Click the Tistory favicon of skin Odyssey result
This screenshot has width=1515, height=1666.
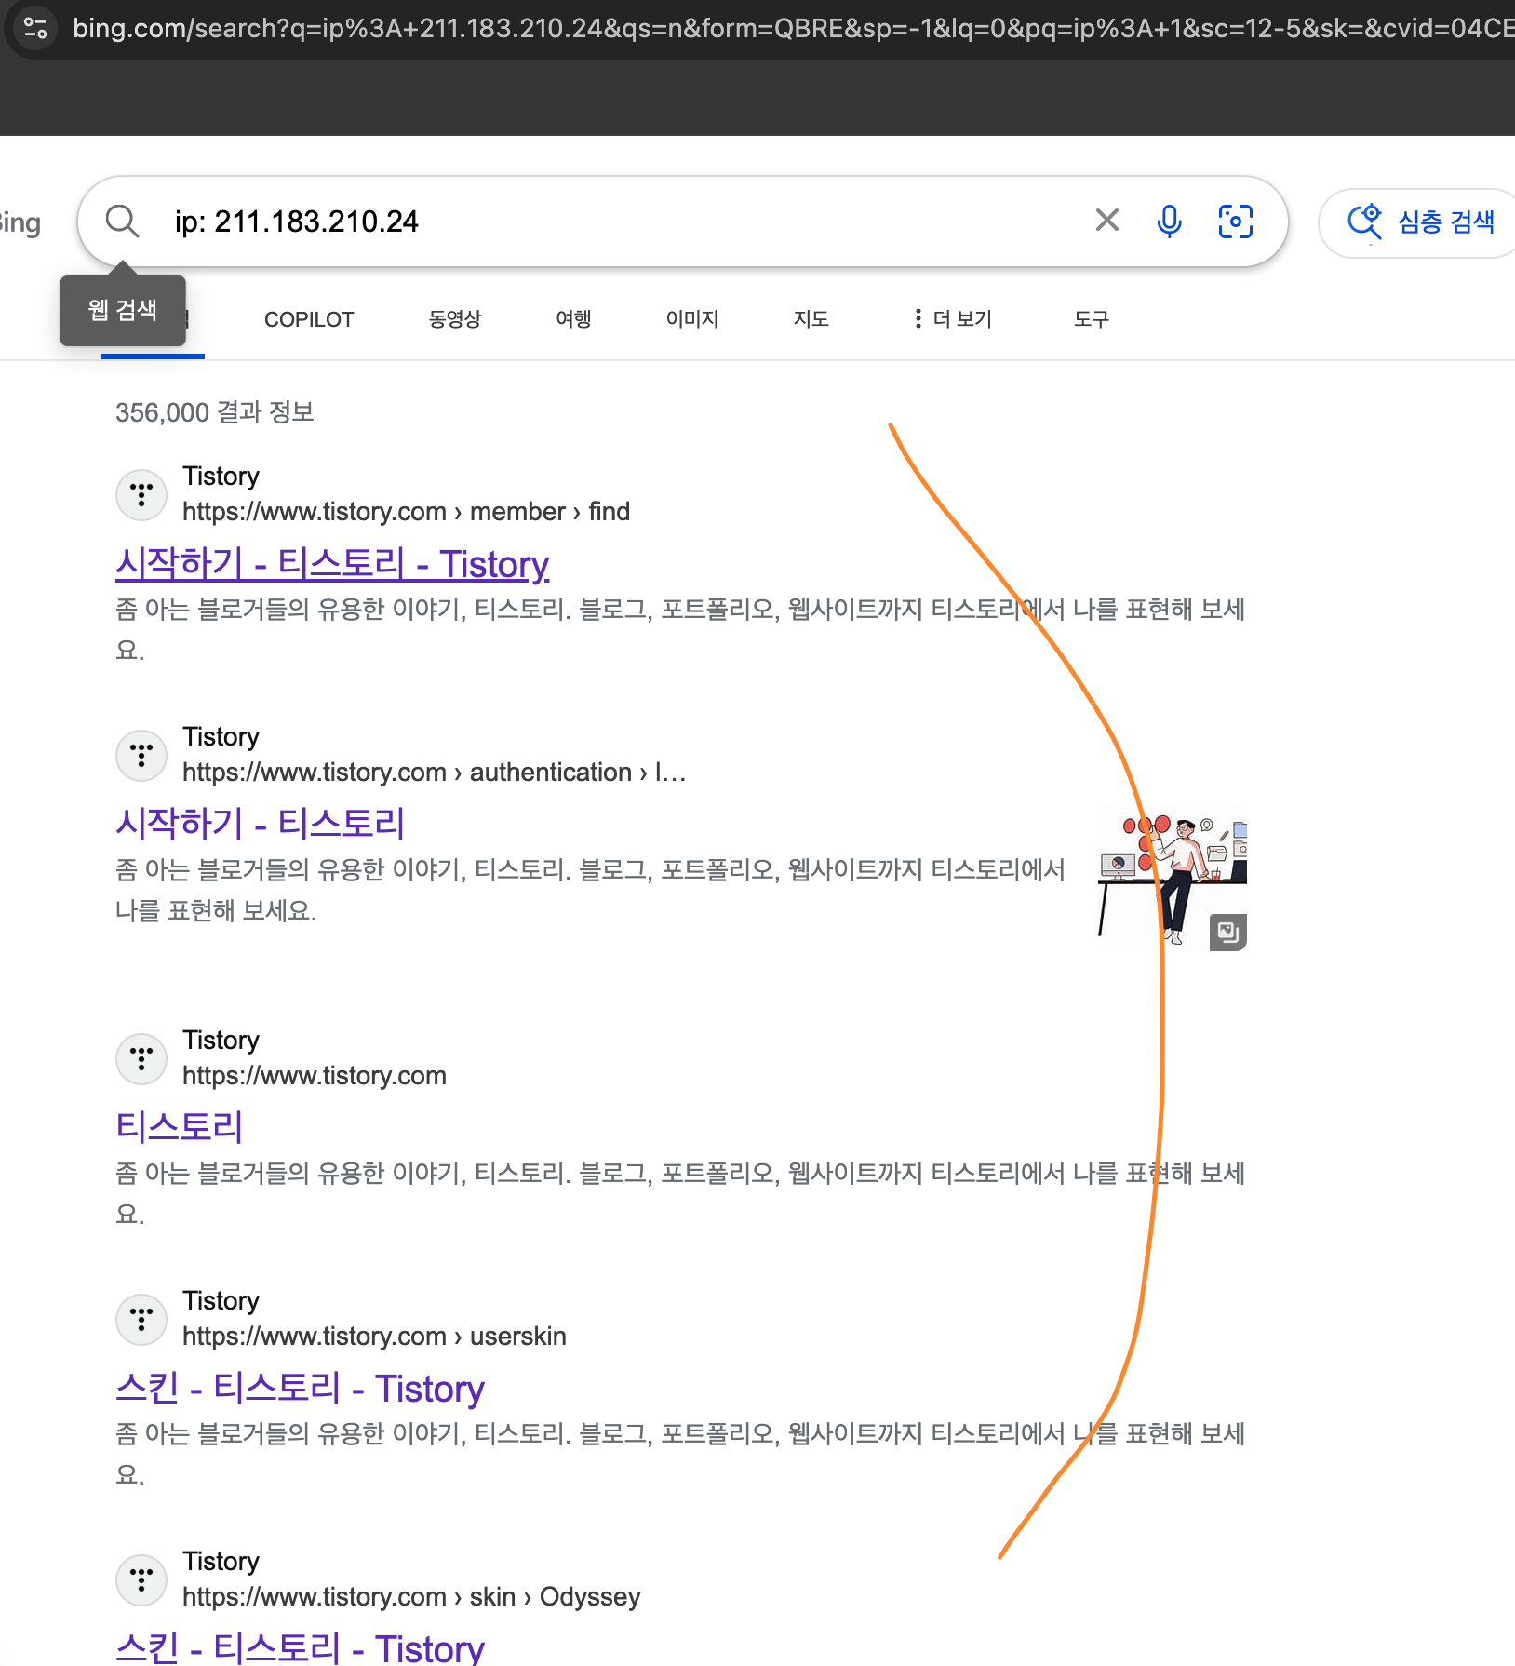click(x=141, y=1579)
